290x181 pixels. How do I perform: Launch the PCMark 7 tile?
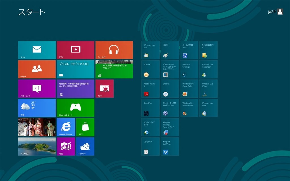click(151, 69)
